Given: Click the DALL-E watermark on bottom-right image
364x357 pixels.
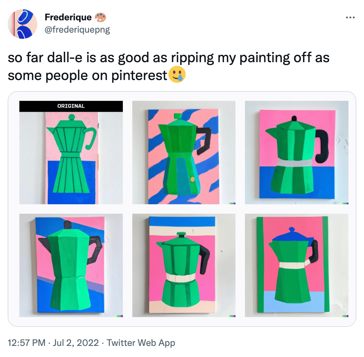Looking at the screenshot, I should click(x=344, y=316).
